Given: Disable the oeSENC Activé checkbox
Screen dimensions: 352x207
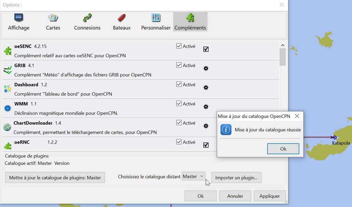Looking at the screenshot, I should point(179,46).
